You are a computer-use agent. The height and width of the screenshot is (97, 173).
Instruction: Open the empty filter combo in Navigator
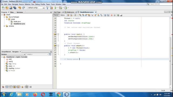[37, 54]
